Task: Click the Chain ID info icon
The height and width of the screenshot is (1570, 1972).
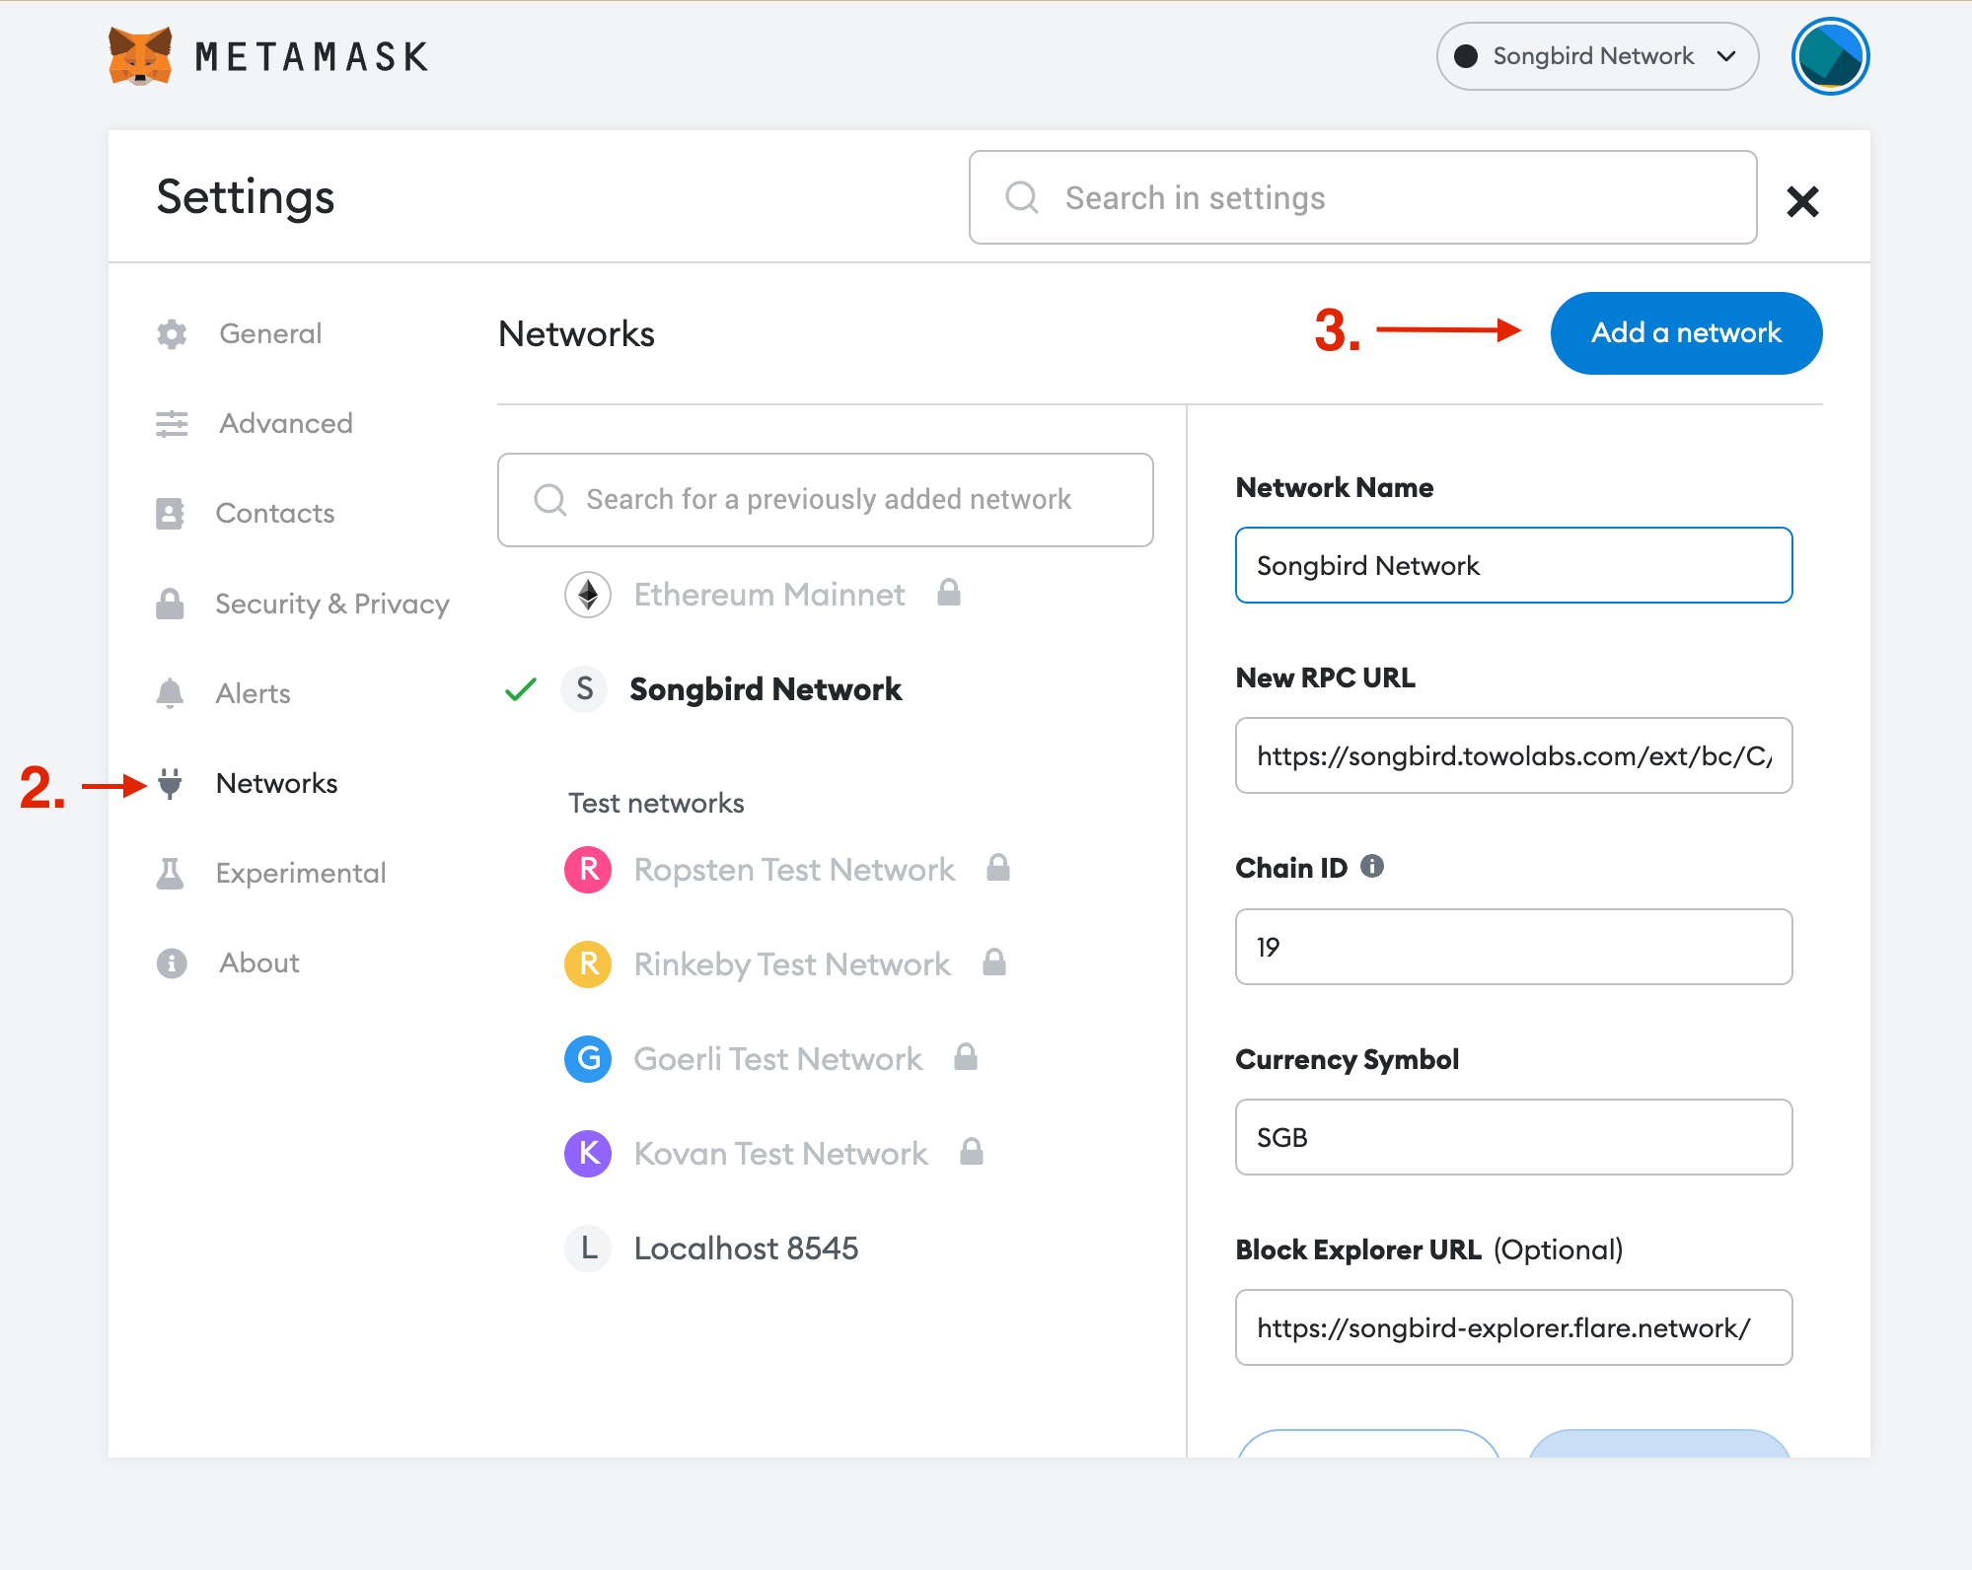Action: click(1372, 866)
